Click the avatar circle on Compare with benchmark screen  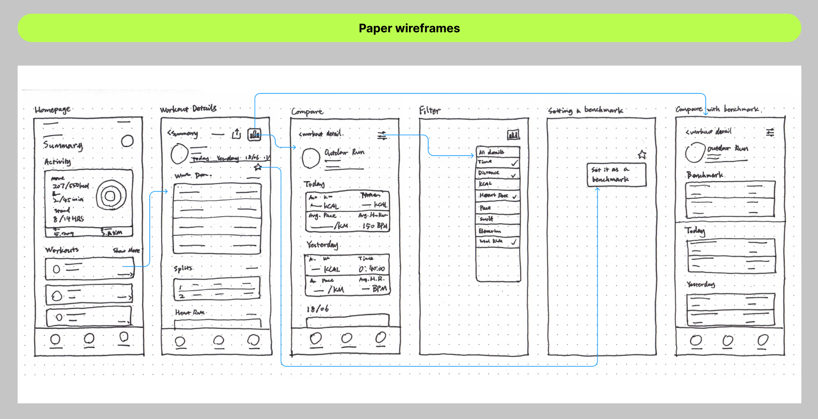(x=695, y=153)
